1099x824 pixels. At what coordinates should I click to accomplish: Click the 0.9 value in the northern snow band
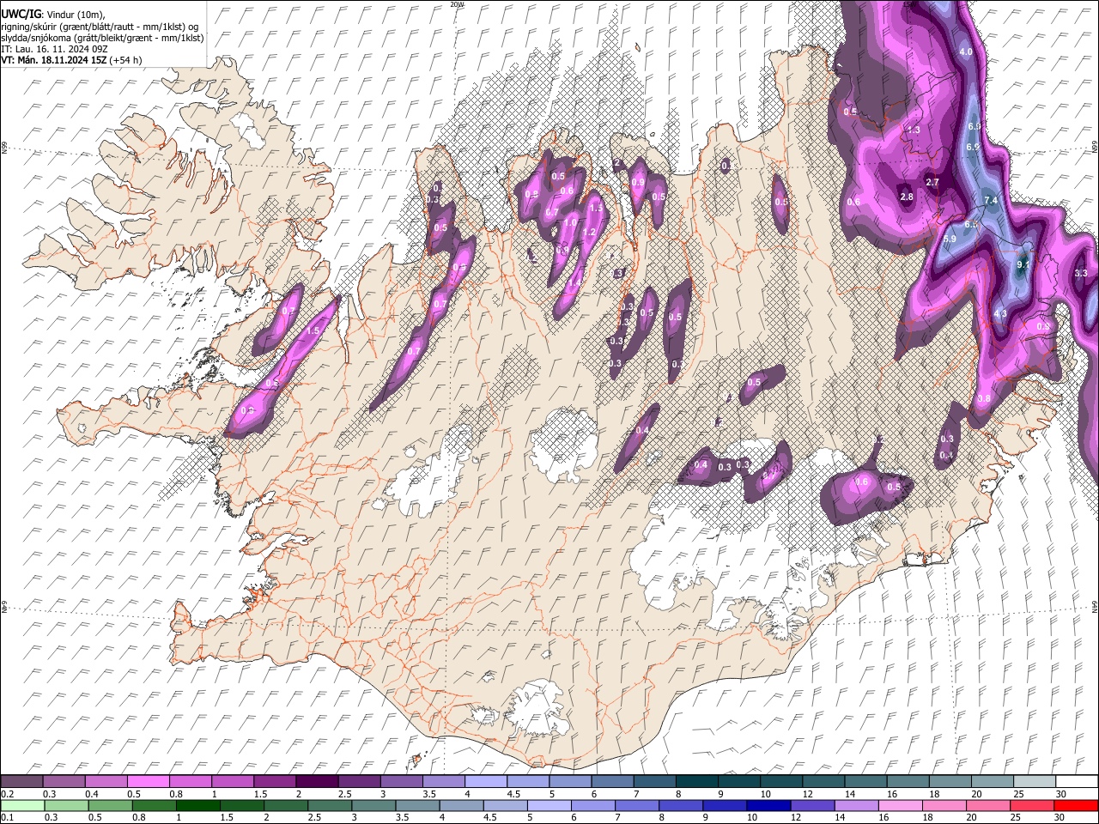pos(638,182)
